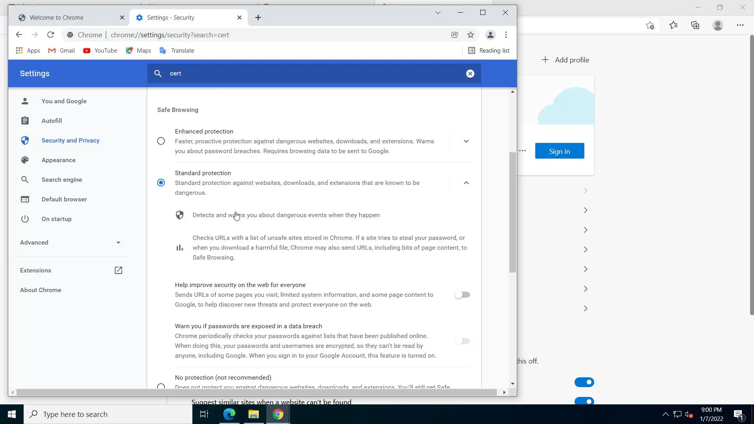The image size is (754, 424).
Task: Click the blue Sign in button
Action: pos(559,151)
